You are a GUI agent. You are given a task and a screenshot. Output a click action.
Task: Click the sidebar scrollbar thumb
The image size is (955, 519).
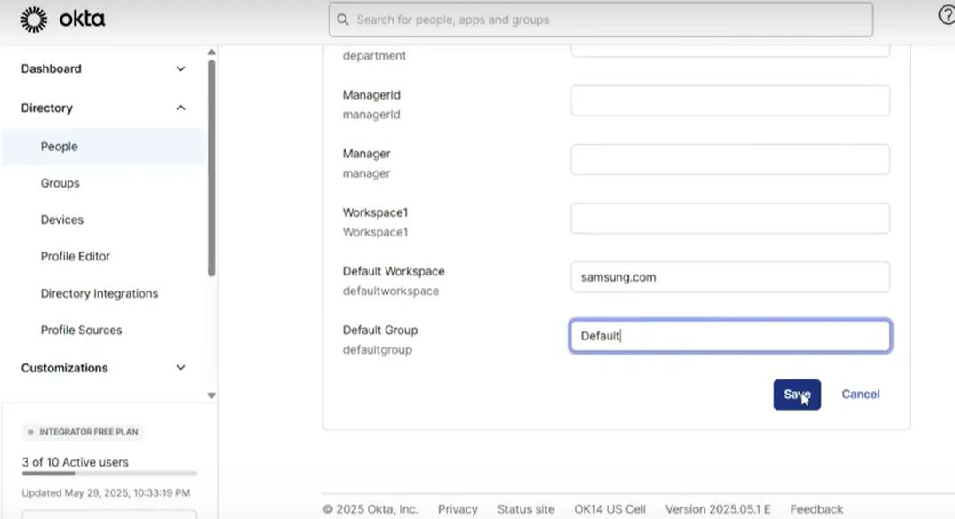211,168
